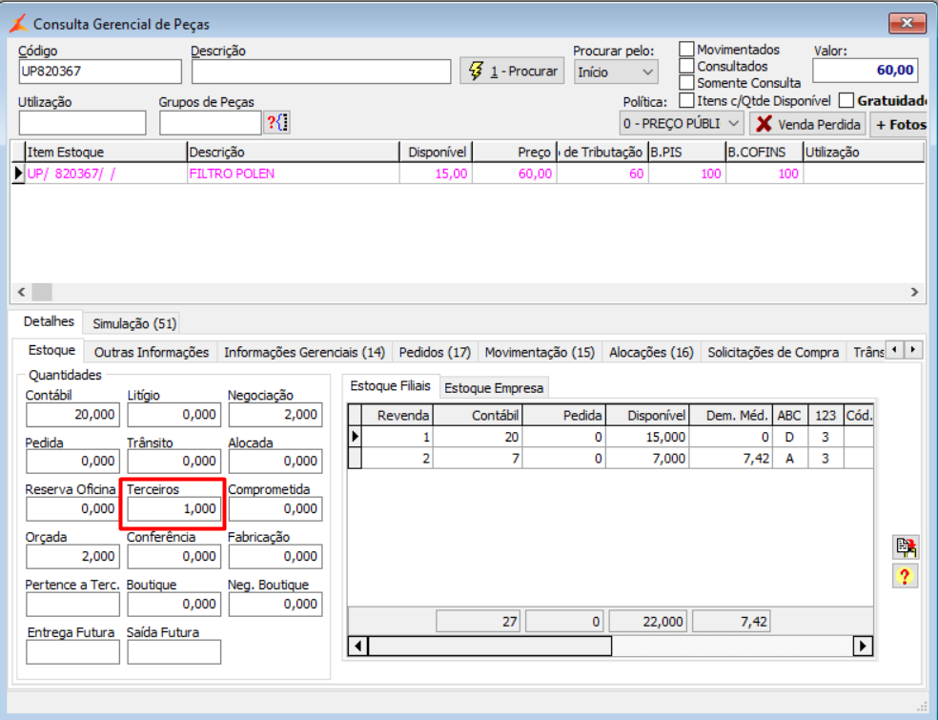Open the Movimentação (15) tab
Image resolution: width=938 pixels, height=720 pixels.
pos(540,353)
